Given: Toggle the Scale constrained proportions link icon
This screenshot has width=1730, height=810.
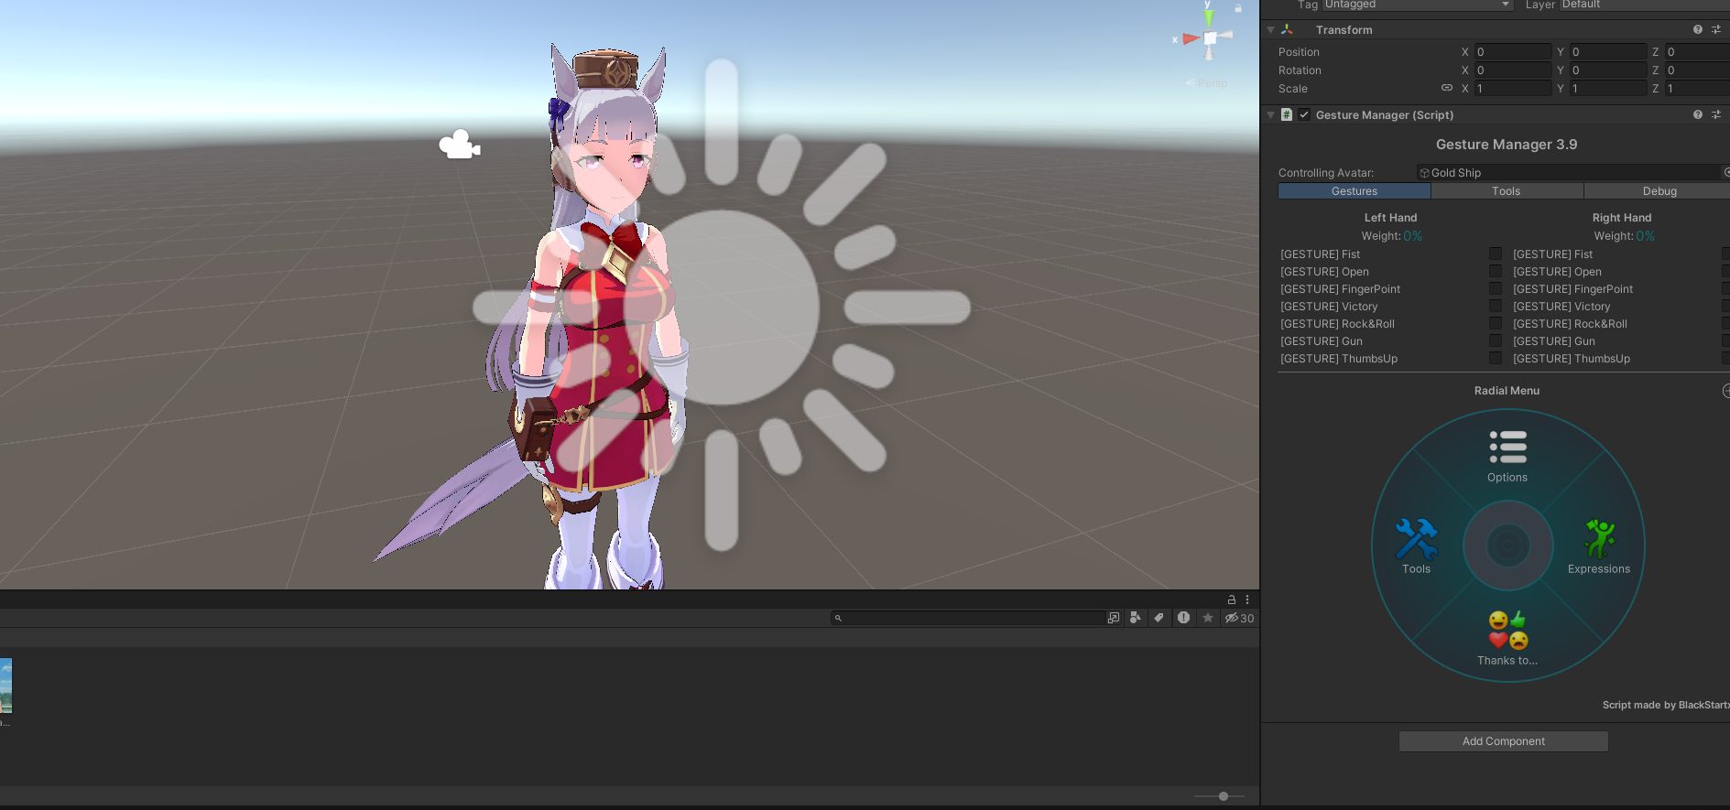Looking at the screenshot, I should pos(1447,89).
